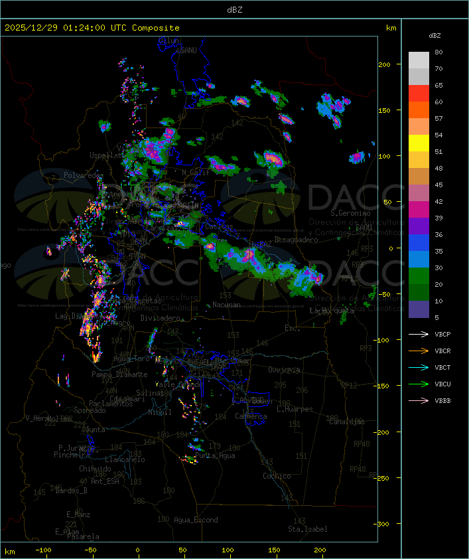Select the light blue 30-35 dBZ swatch
This screenshot has width=469, height=559.
click(419, 260)
